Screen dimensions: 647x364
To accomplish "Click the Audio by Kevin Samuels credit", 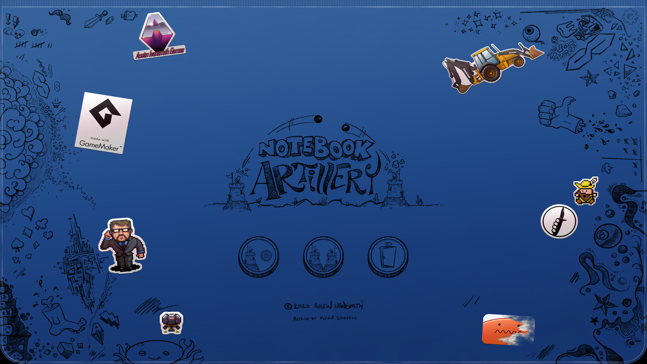I will coord(325,318).
